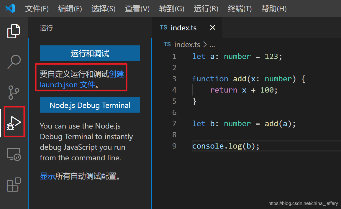Close the index.ts editor tab

click(x=212, y=28)
